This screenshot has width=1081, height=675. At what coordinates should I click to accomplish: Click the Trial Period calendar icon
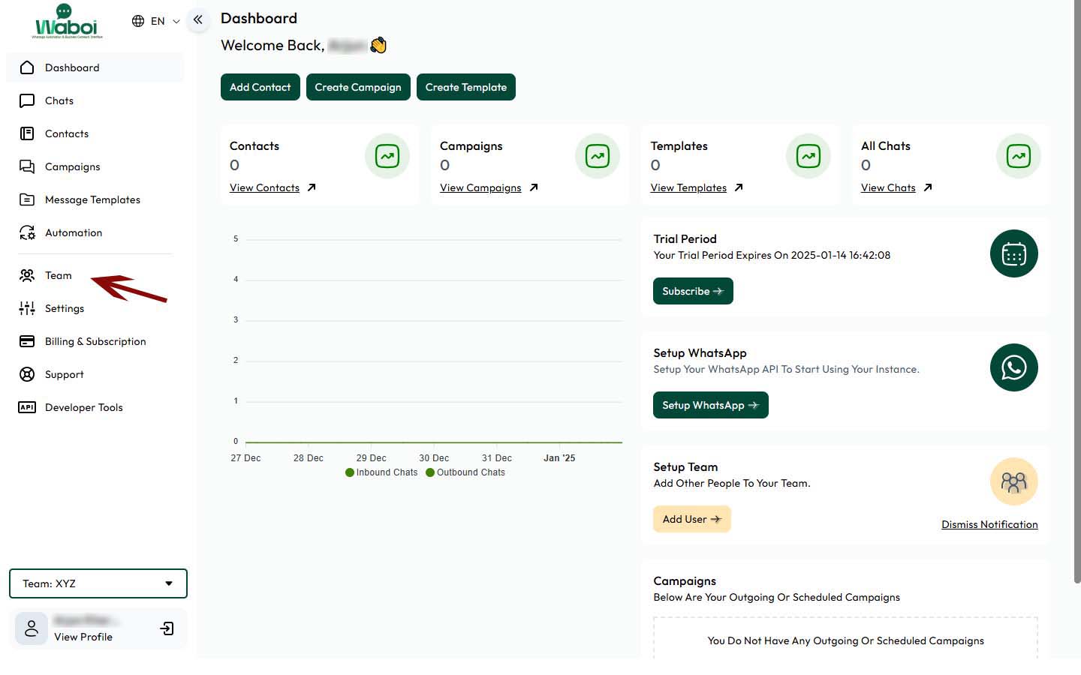tap(1014, 253)
